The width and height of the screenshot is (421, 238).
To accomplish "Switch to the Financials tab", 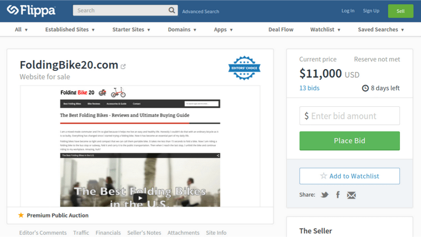I will click(x=108, y=233).
